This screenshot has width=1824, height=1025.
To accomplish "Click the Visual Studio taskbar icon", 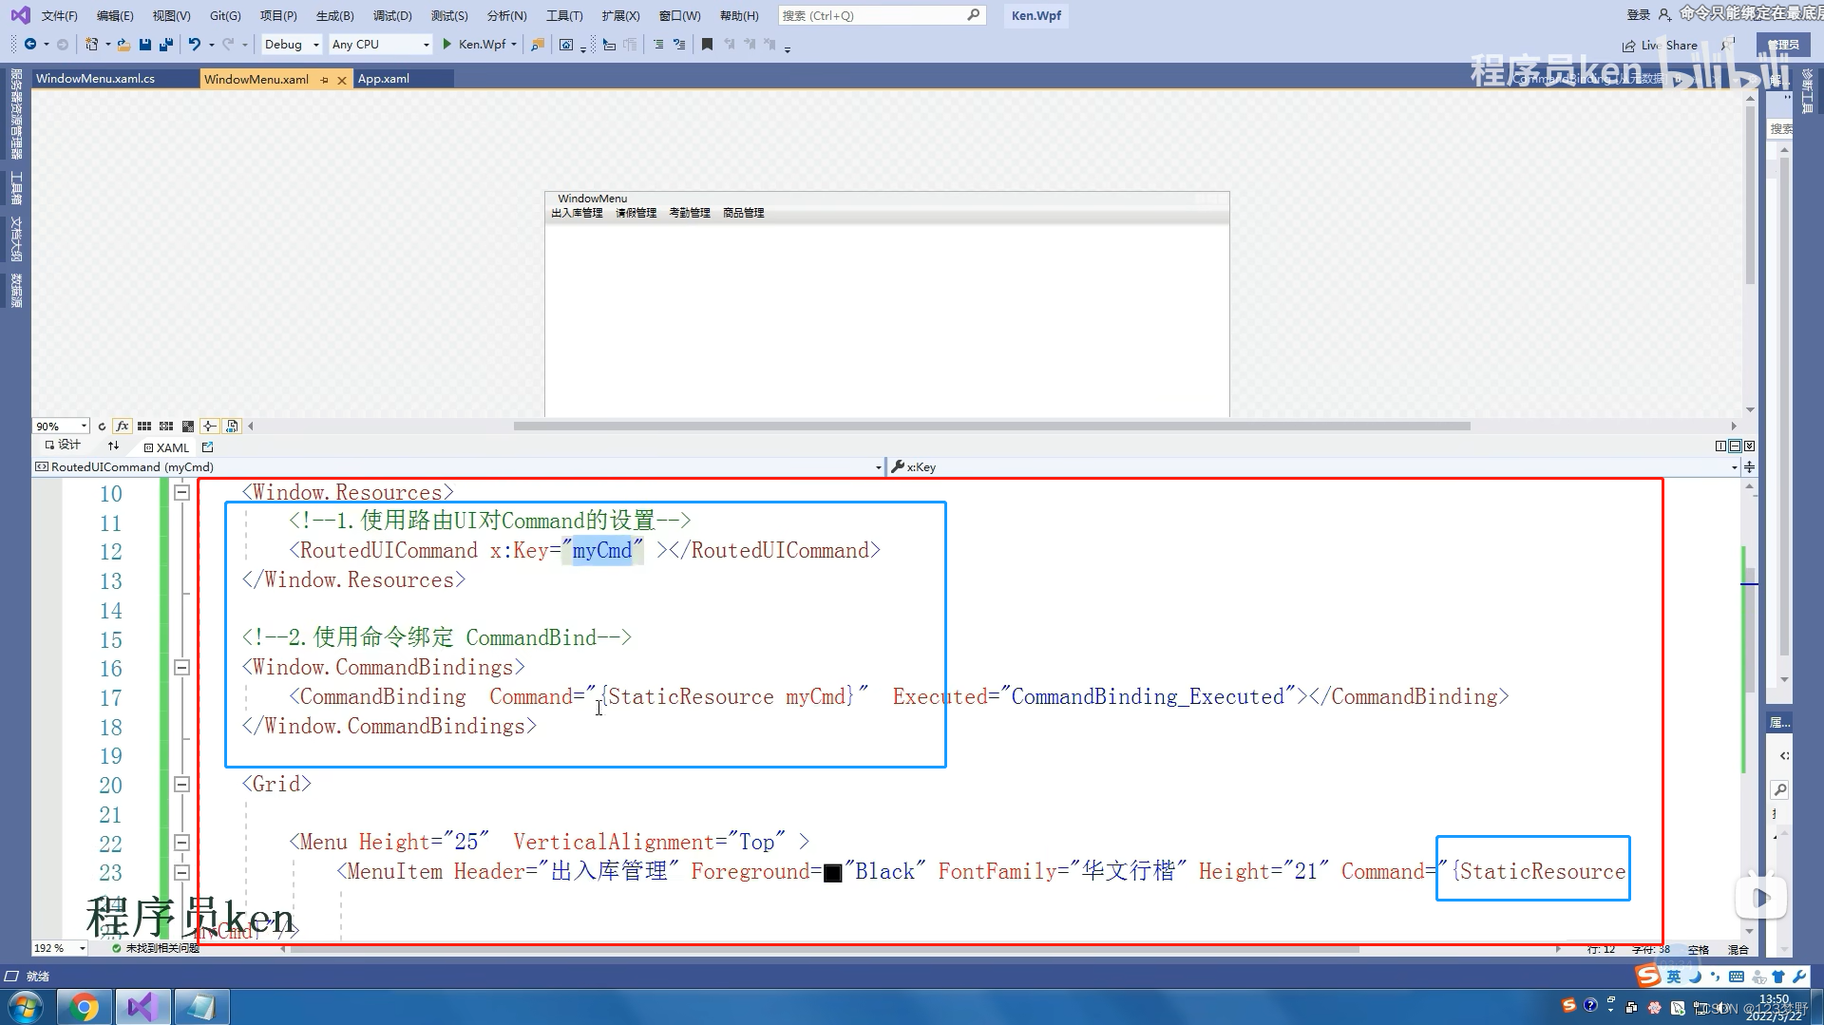I will (142, 1007).
